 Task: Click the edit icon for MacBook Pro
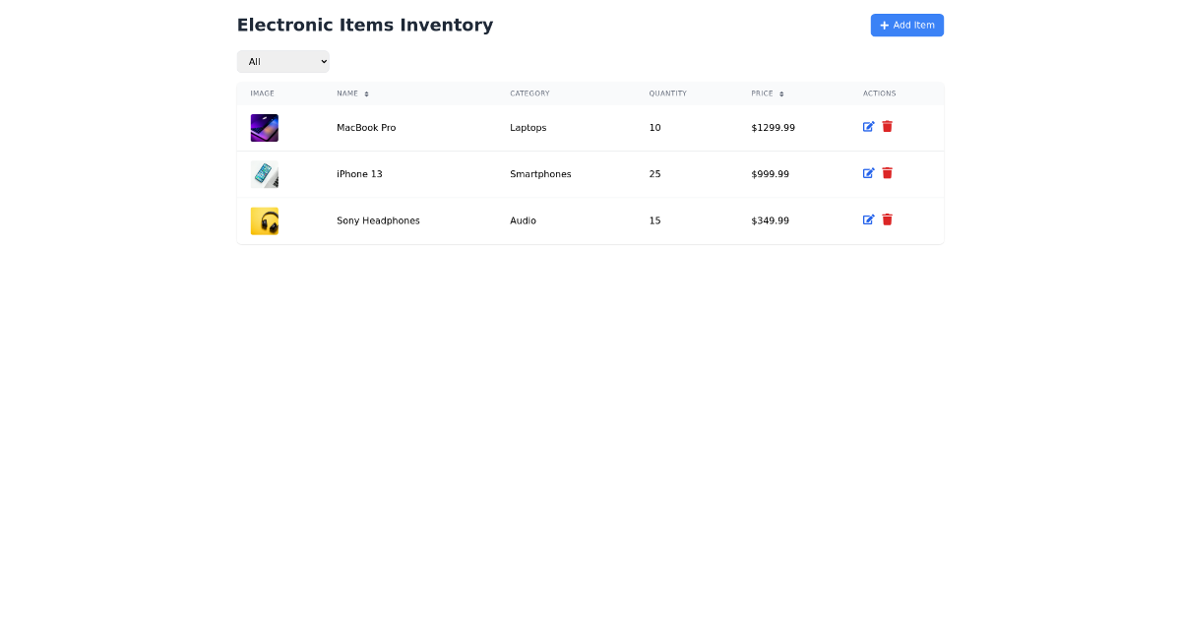pyautogui.click(x=868, y=127)
